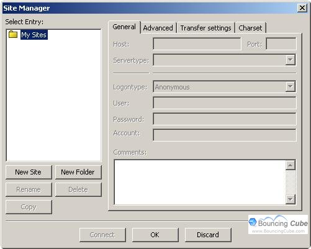Close the Site Manager dialog
Screen dimensions: 311x249
click(302, 8)
